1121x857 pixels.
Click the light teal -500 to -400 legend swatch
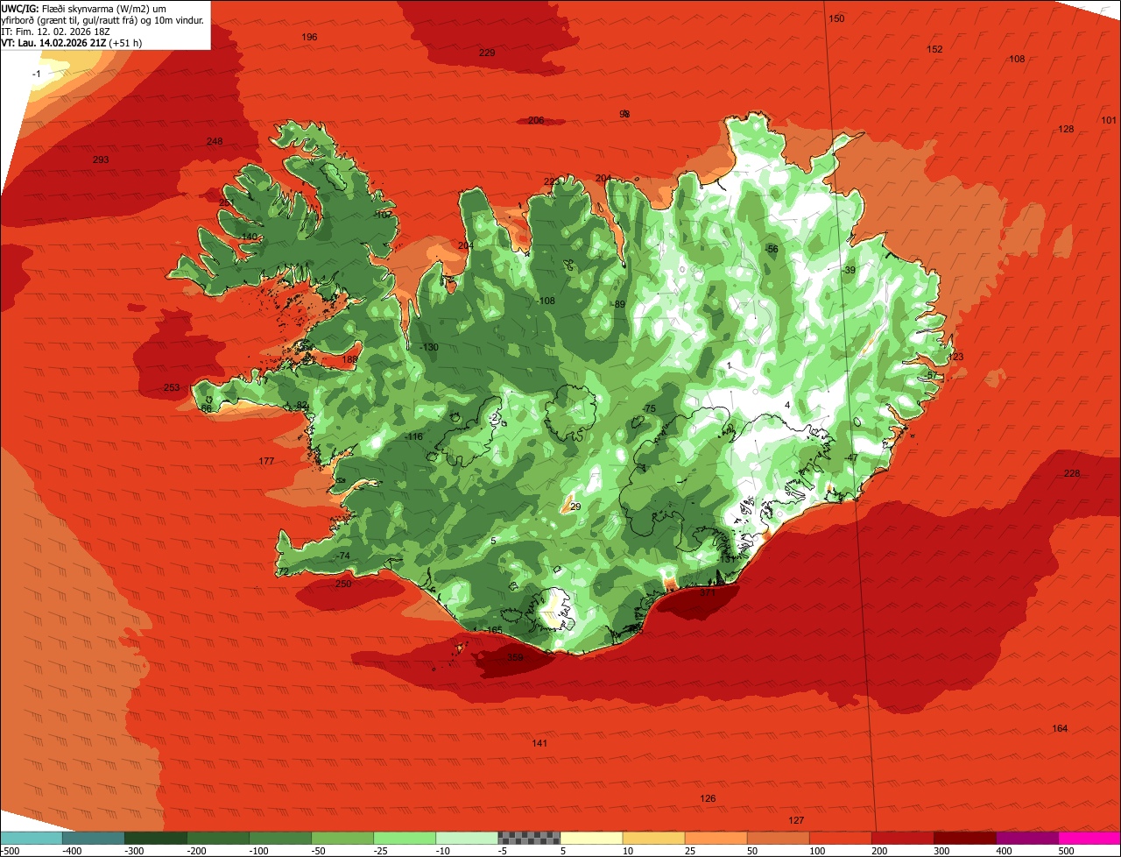click(32, 838)
